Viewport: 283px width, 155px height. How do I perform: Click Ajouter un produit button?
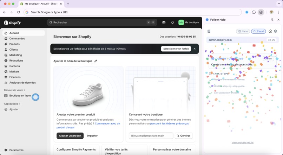tap(70, 136)
